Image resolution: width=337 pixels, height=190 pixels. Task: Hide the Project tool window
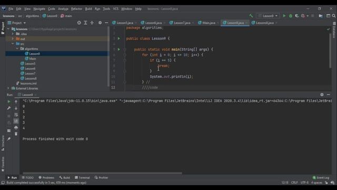coord(106,23)
